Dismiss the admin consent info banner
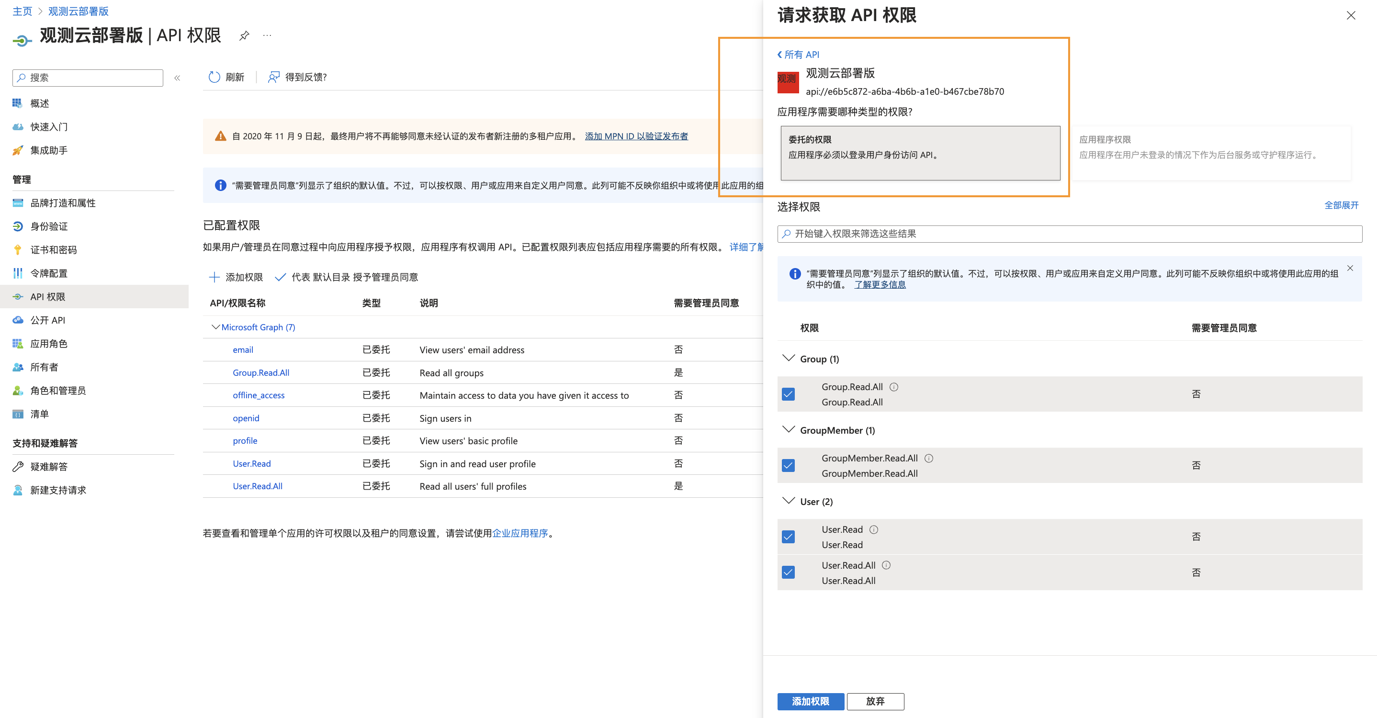The image size is (1377, 718). (1350, 269)
